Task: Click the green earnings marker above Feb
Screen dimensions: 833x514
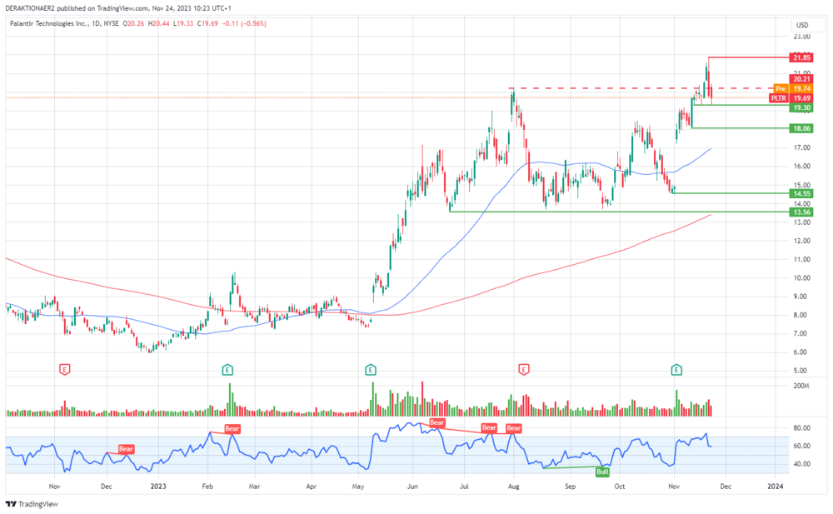Action: tap(227, 369)
